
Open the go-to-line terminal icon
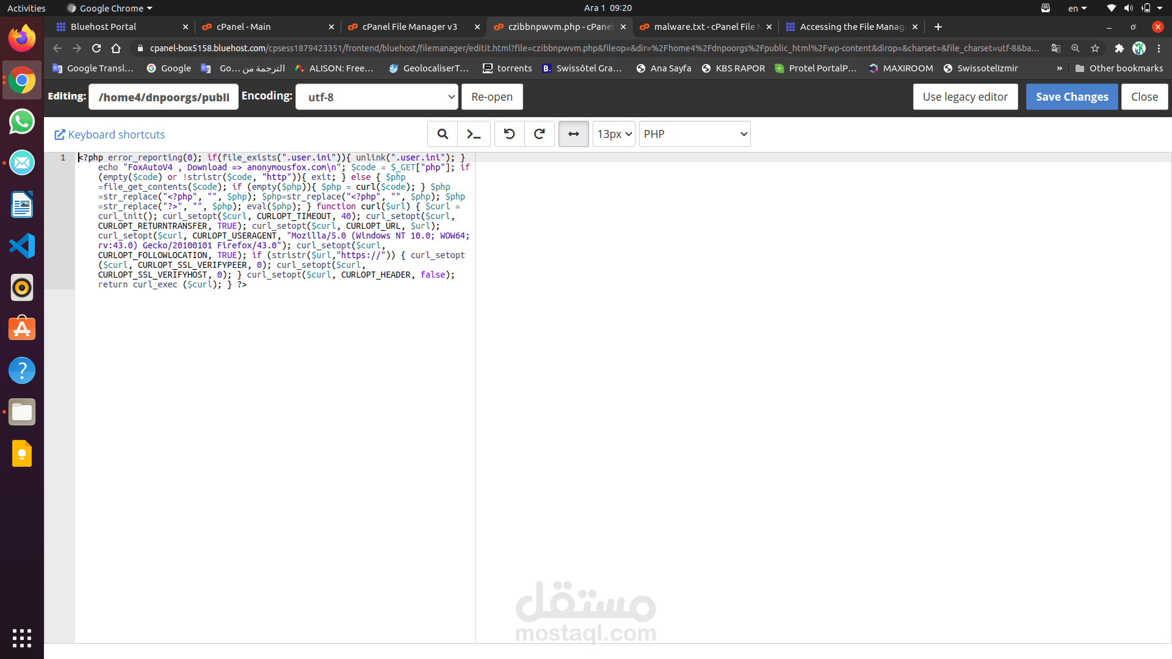pyautogui.click(x=474, y=134)
